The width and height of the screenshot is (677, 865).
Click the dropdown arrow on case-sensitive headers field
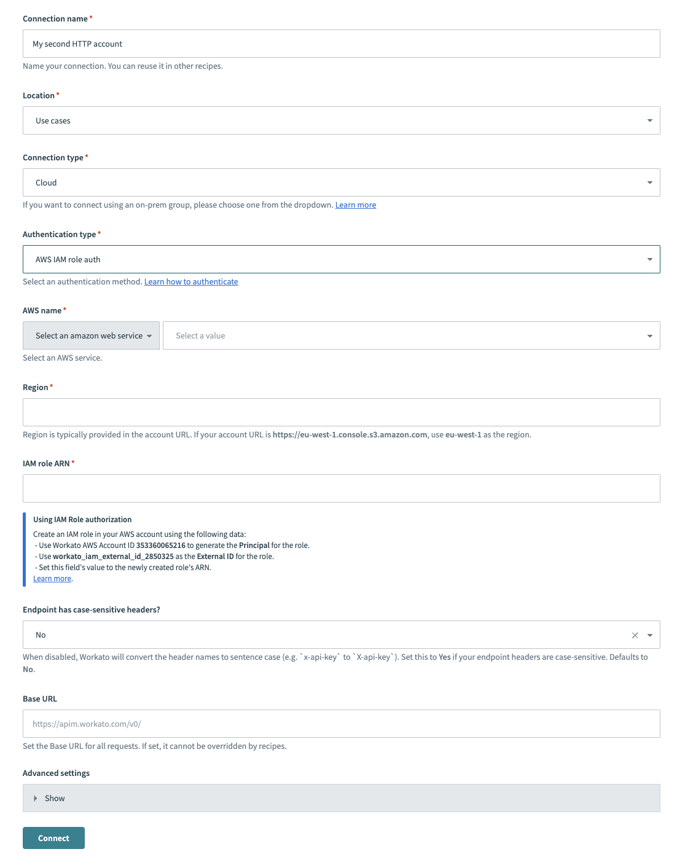(649, 634)
